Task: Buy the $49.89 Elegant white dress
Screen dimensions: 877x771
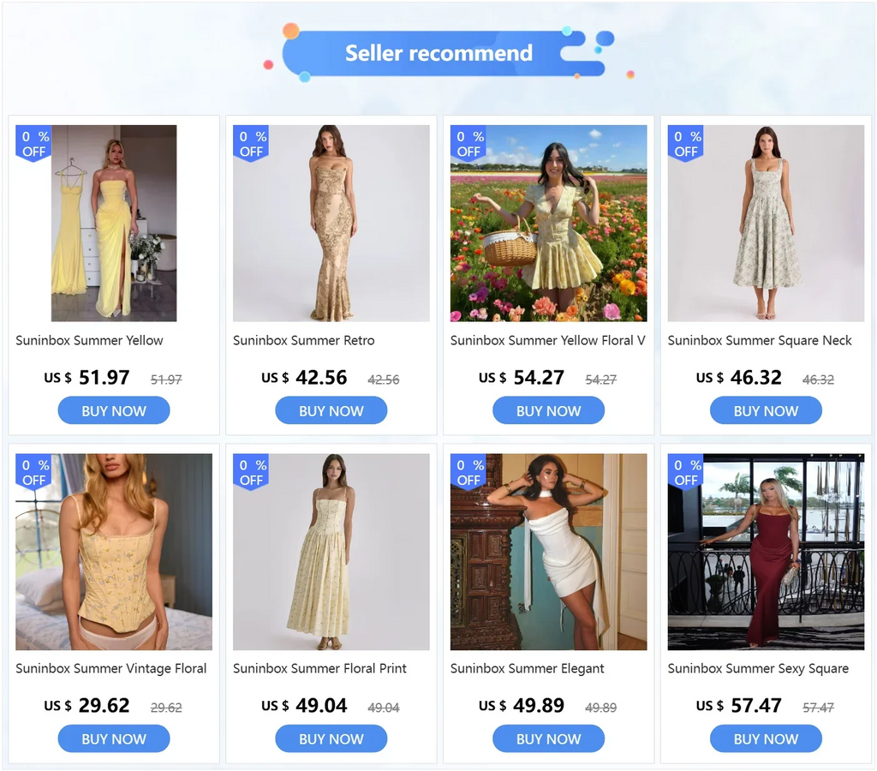Action: pyautogui.click(x=549, y=738)
